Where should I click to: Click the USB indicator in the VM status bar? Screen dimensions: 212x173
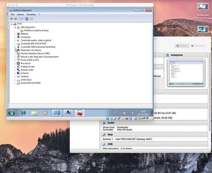(x=115, y=118)
